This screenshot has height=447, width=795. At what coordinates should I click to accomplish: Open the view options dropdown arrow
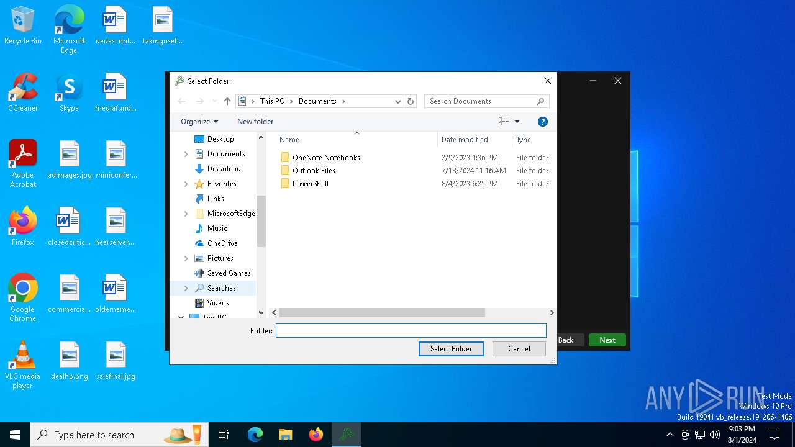(517, 122)
